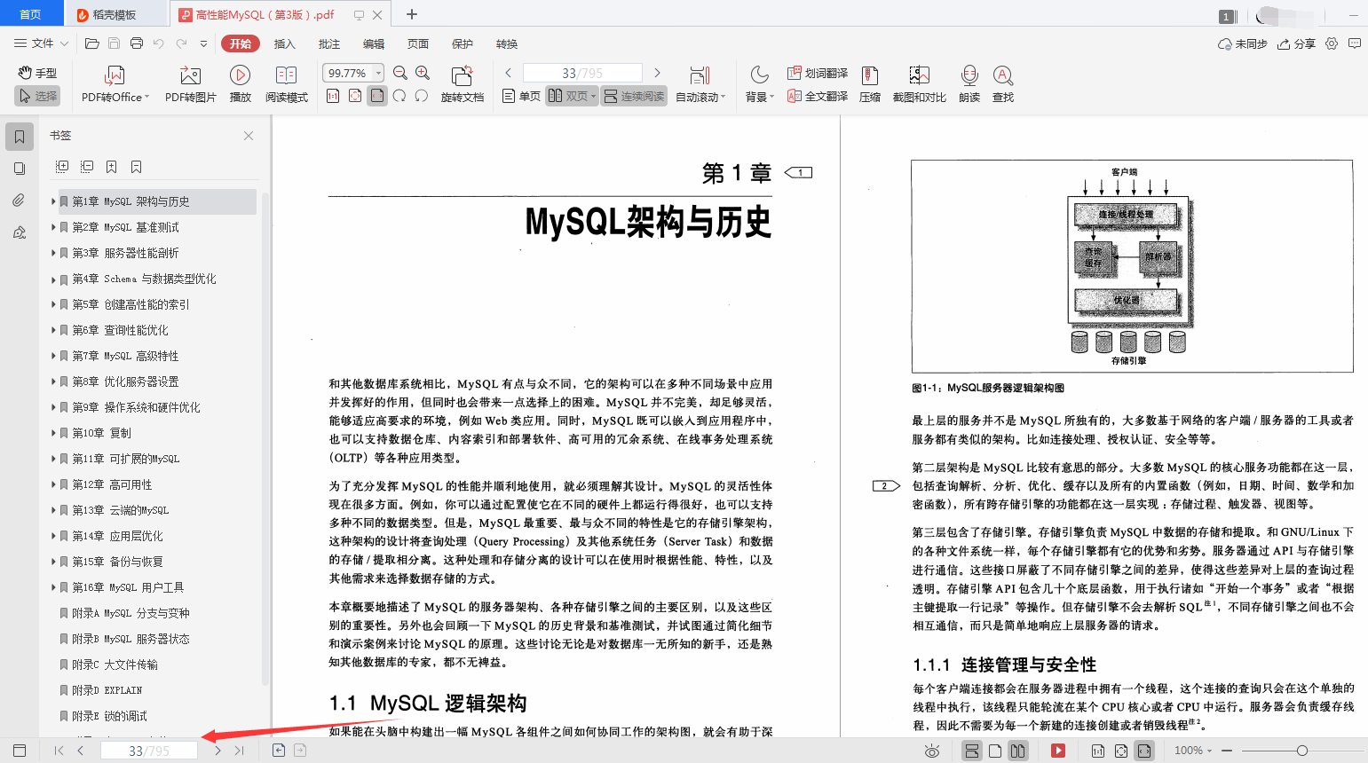Viewport: 1368px width, 763px height.
Task: Open the 文件 menu
Action: [x=40, y=43]
